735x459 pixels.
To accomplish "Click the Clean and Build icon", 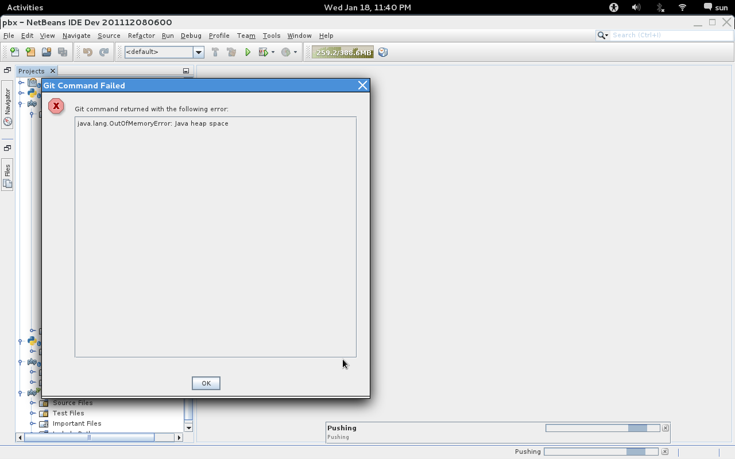I will point(231,52).
